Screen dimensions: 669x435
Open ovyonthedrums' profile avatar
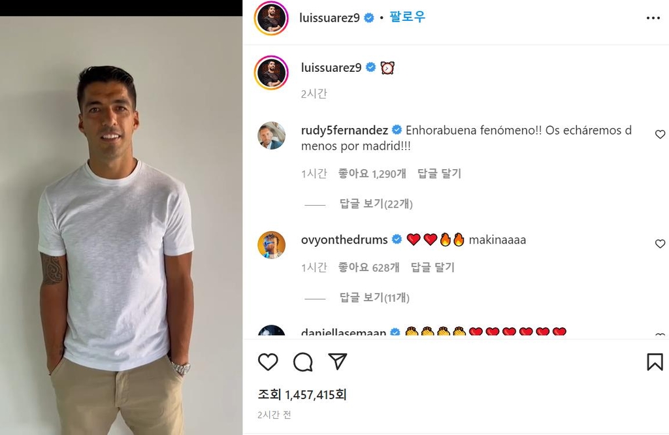pyautogui.click(x=271, y=245)
